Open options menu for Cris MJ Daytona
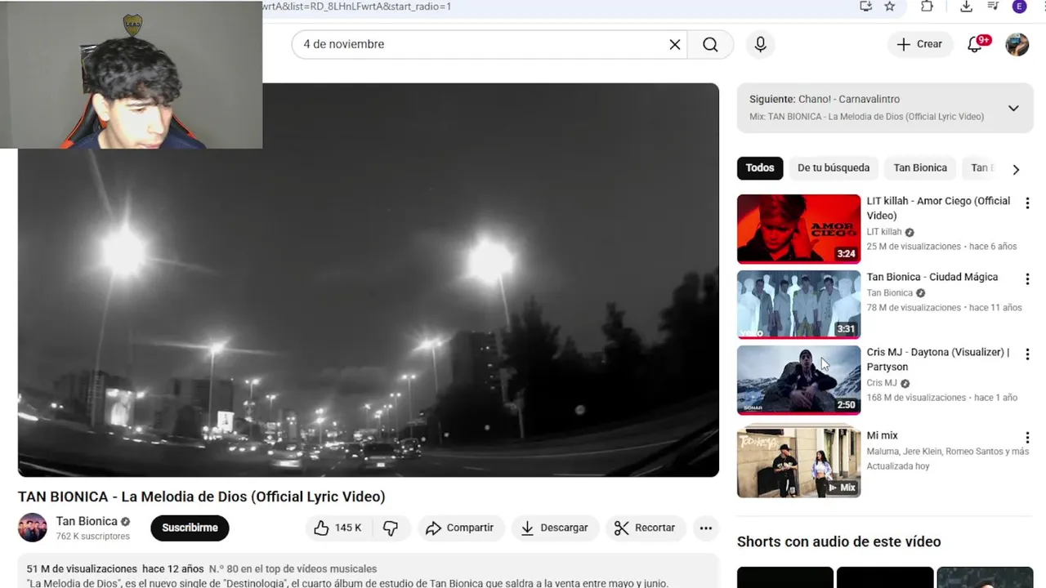This screenshot has width=1046, height=588. [x=1027, y=354]
